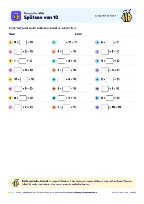This screenshot has height=204, width=144.
Task: Click answer box after 0 + in problem 21
Action: click(x=110, y=98)
